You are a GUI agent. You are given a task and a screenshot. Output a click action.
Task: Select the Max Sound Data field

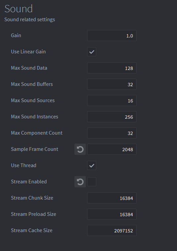pyautogui.click(x=112, y=68)
